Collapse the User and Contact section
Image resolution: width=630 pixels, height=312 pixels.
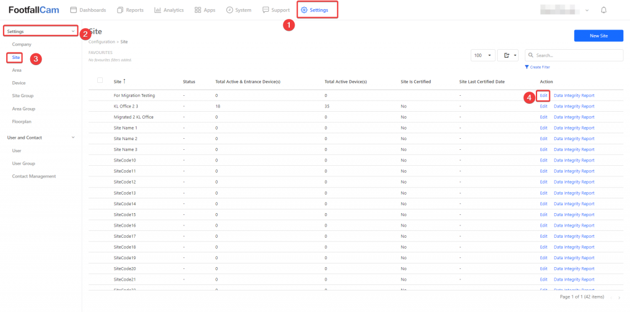pyautogui.click(x=73, y=138)
